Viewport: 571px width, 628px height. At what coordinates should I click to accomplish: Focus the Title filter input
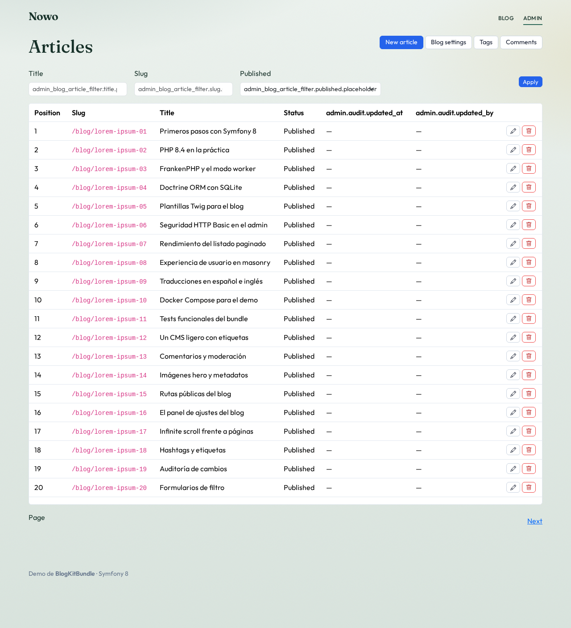click(x=78, y=89)
